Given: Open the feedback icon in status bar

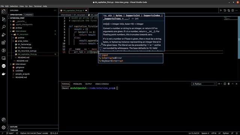Looking at the screenshot, I should 232,133.
